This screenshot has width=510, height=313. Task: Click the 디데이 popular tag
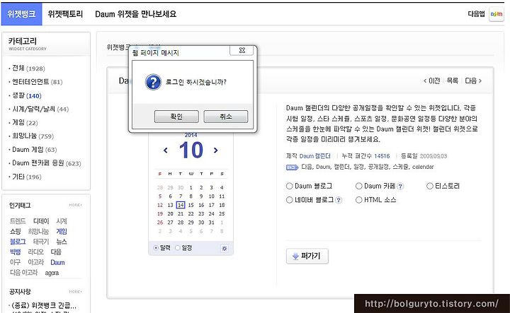point(41,221)
